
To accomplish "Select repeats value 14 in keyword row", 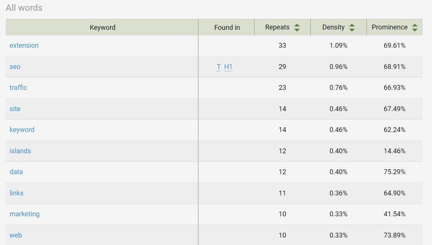I will [282, 130].
